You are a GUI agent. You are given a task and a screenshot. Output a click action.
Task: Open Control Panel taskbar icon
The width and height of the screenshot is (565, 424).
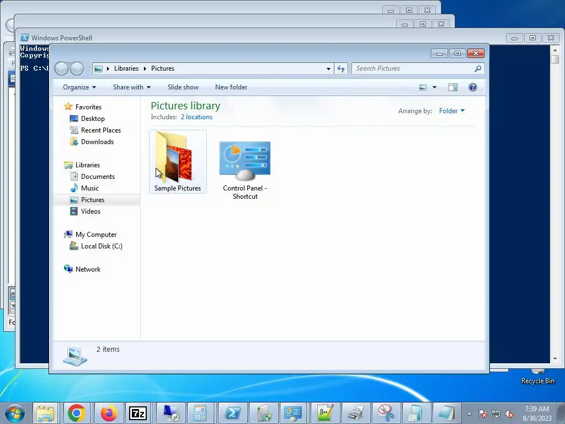click(293, 413)
